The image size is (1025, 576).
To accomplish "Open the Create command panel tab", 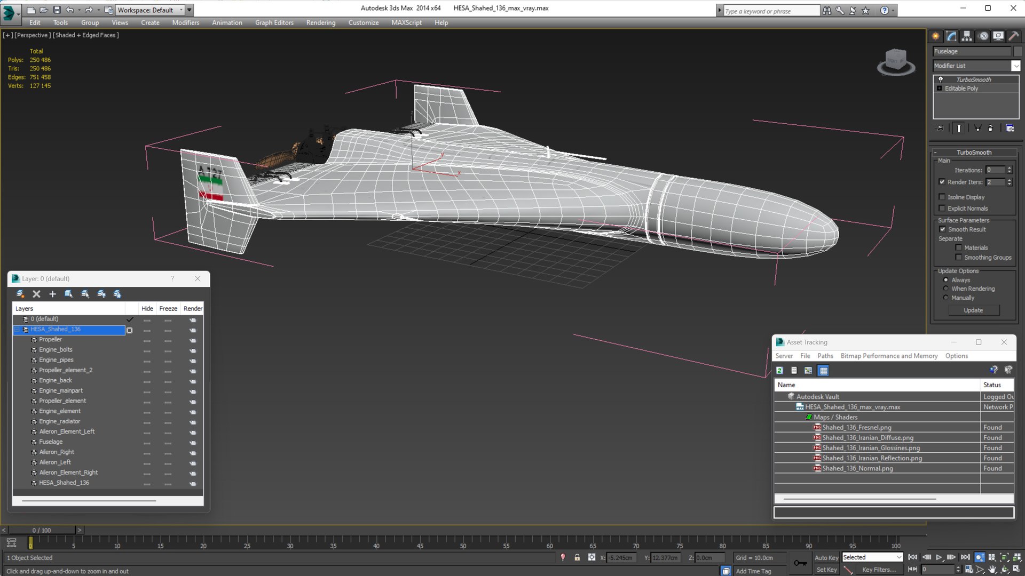I will (x=936, y=36).
